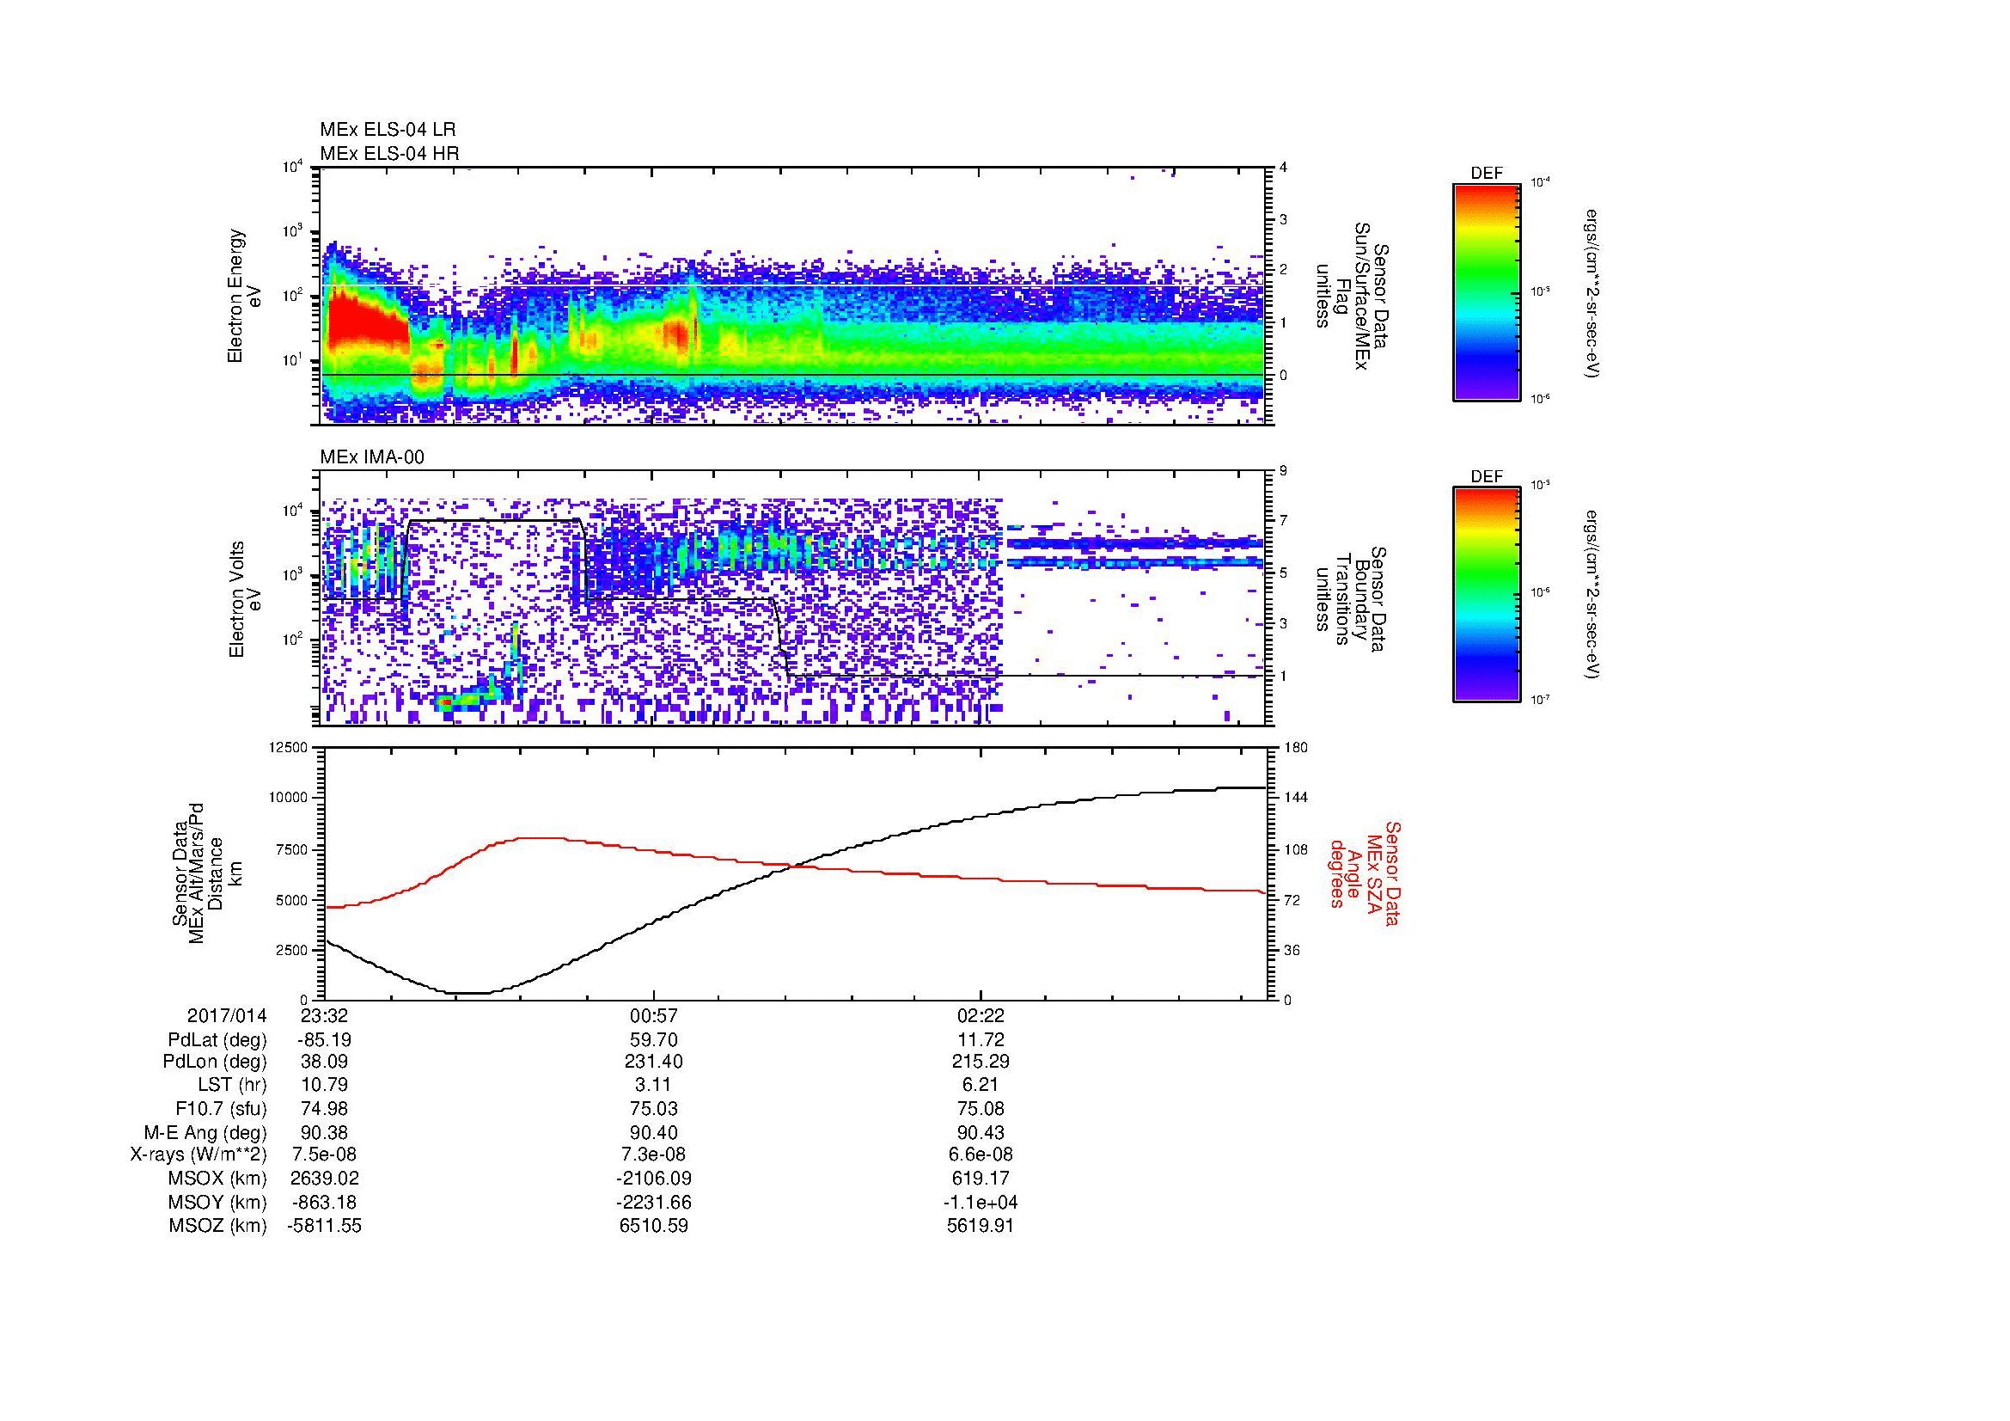Click the time tick '00:57'
The image size is (2010, 1421).
coord(654,1015)
